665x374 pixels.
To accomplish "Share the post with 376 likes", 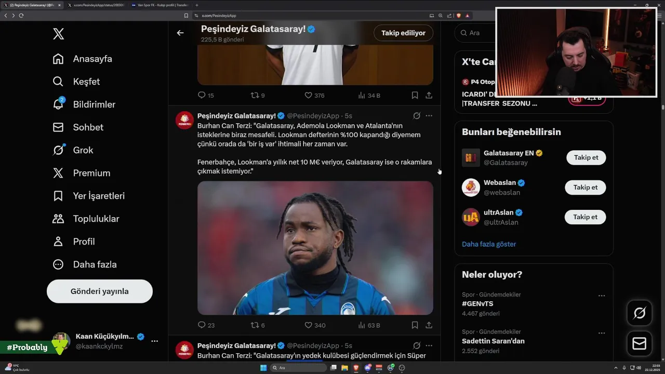I will click(x=429, y=95).
